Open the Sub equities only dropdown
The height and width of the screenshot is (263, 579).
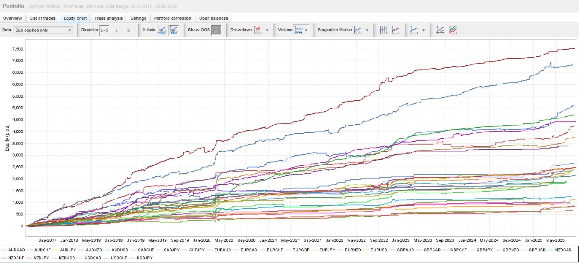pyautogui.click(x=43, y=30)
